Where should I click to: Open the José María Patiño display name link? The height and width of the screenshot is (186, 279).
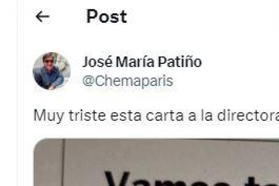142,62
